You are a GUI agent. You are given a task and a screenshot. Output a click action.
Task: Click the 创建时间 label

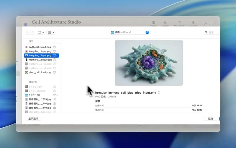99,105
